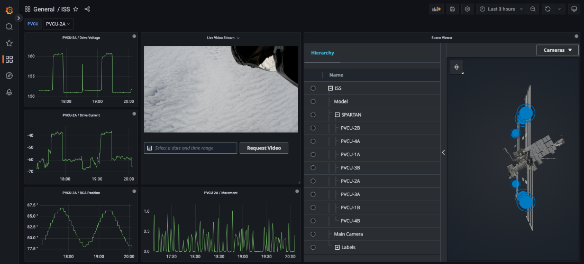Save the dashboard with the disk icon
The width and height of the screenshot is (584, 264).
click(x=452, y=9)
